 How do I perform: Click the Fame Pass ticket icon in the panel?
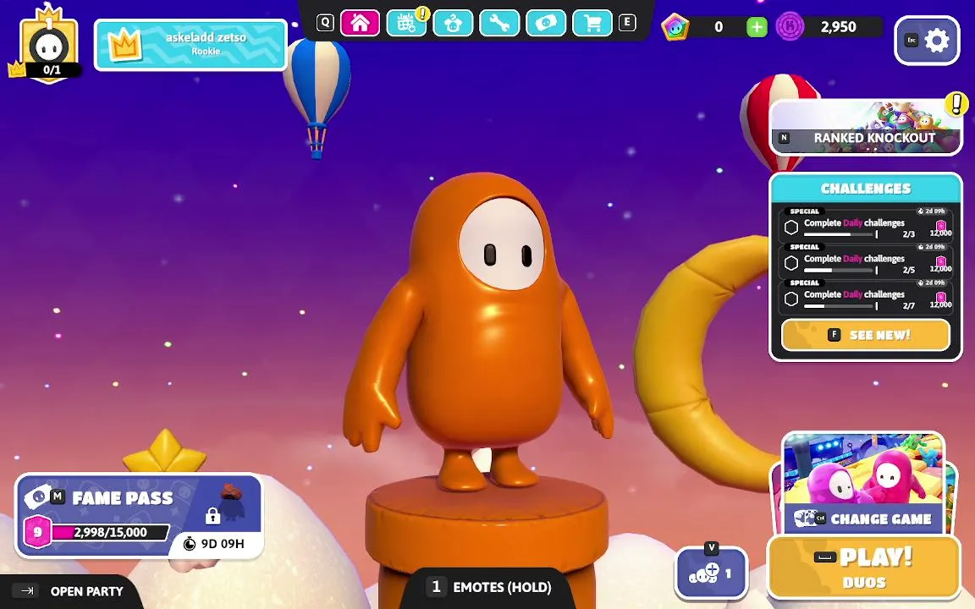click(x=36, y=497)
